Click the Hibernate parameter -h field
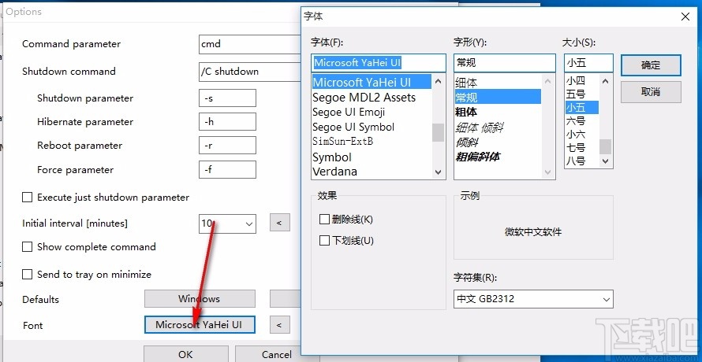The image size is (702, 362). (x=227, y=121)
